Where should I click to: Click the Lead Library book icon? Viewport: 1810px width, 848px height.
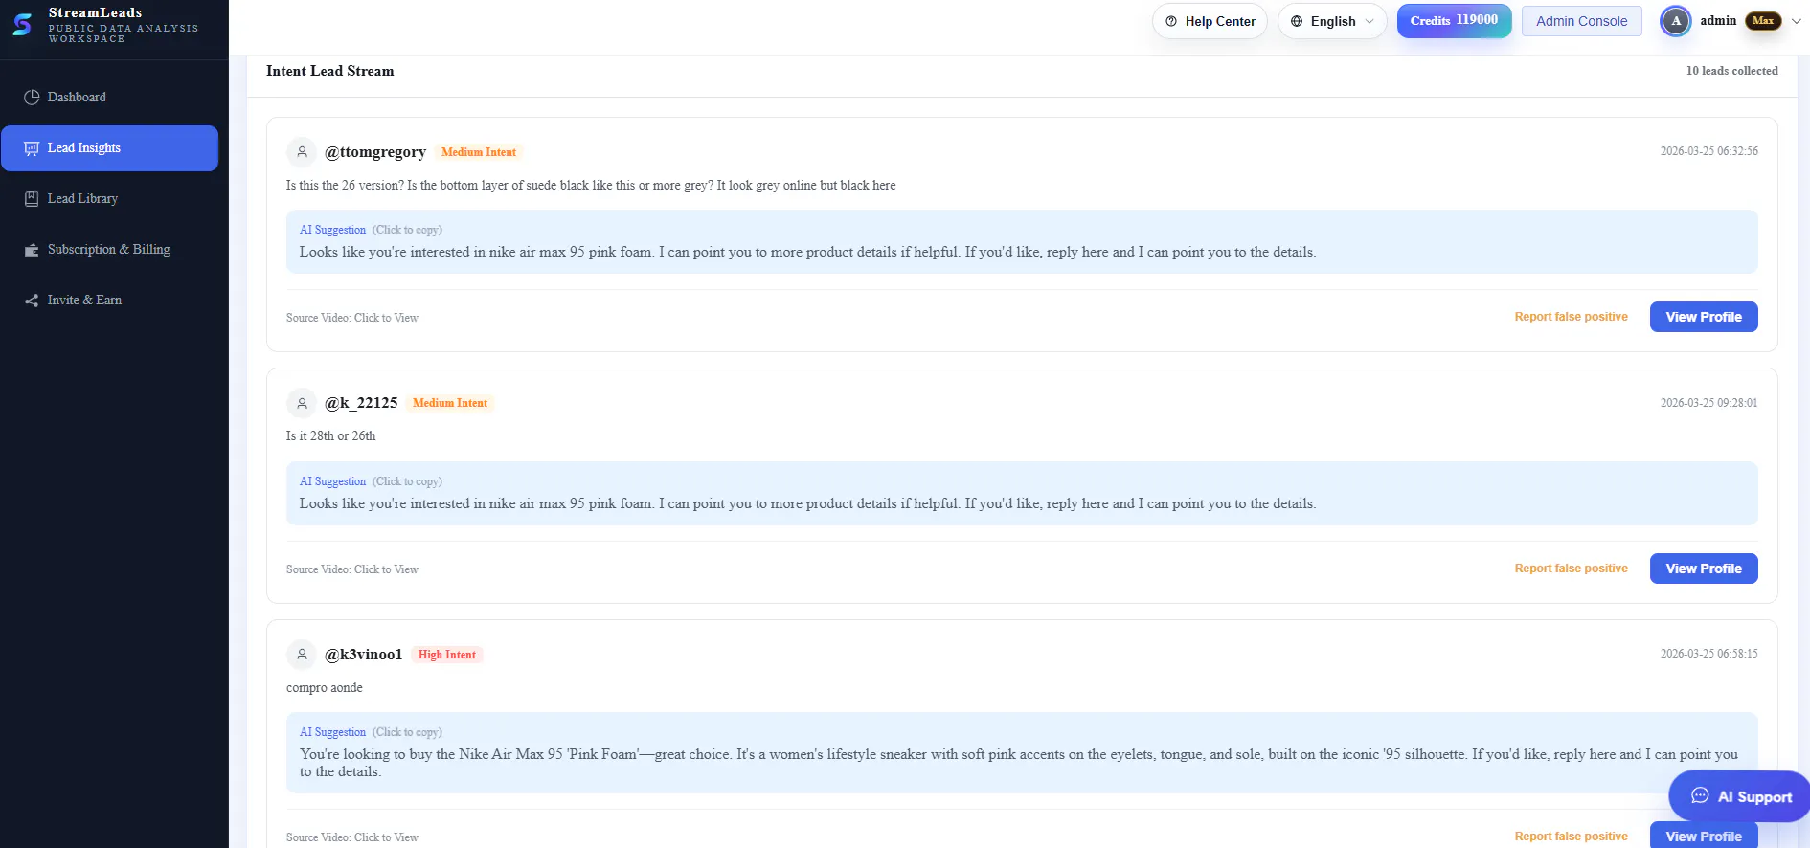[32, 199]
